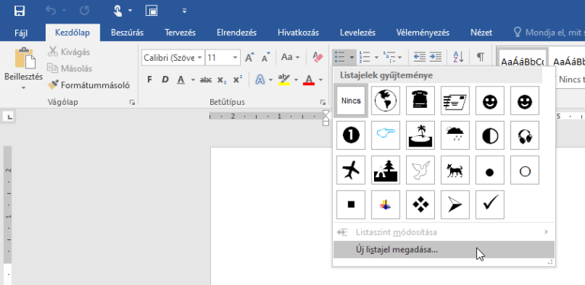585x285 pixels.
Task: Clear all formatting with eraser icon
Action: click(x=318, y=57)
